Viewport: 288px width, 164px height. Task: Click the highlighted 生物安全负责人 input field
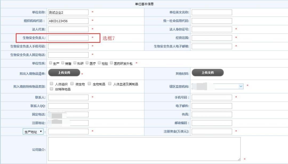[x=68, y=38]
